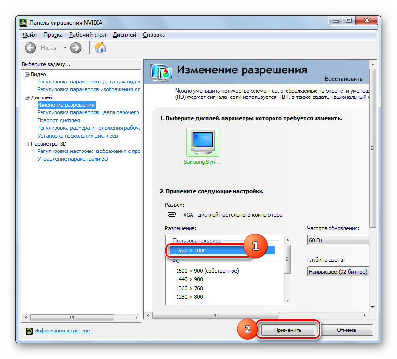Viewport: 397px width, 359px height.
Task: Open Регулировка параметров изображения для видео
Action: 89,89
